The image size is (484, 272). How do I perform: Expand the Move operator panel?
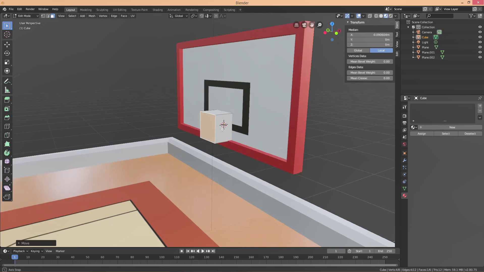click(19, 243)
